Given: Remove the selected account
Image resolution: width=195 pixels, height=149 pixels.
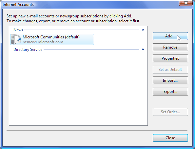Looking at the screenshot, I should pyautogui.click(x=170, y=47).
